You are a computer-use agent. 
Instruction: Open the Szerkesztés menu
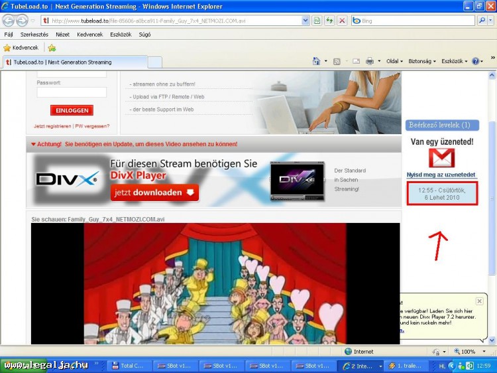point(34,34)
